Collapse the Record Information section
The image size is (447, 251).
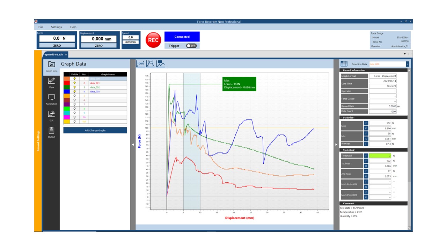pos(341,70)
